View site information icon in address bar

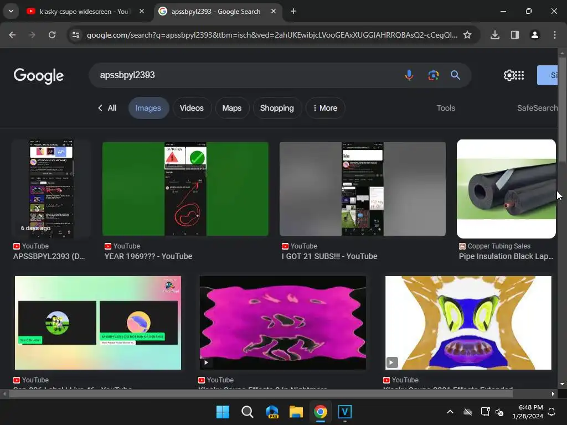[x=76, y=35]
